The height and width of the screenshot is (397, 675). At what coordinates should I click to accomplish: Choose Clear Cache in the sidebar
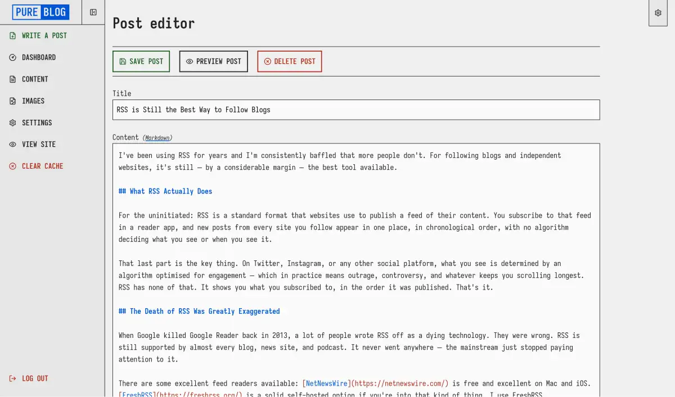click(x=43, y=166)
